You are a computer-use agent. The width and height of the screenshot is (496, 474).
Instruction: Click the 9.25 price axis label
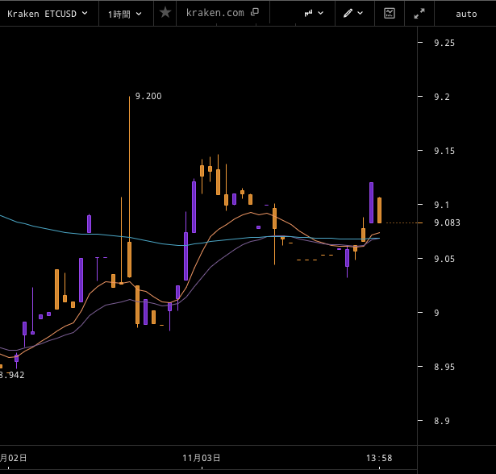click(444, 43)
